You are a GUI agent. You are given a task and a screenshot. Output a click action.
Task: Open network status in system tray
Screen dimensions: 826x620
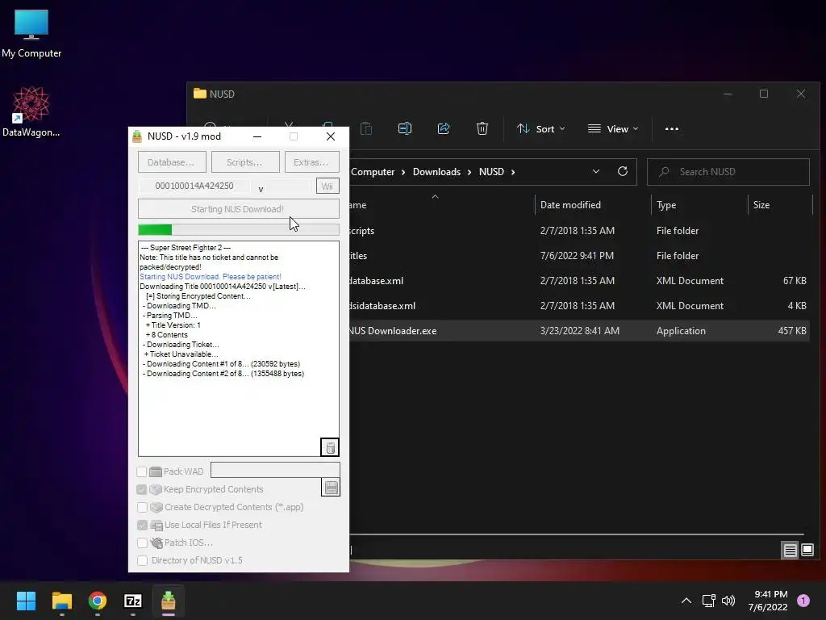708,601
